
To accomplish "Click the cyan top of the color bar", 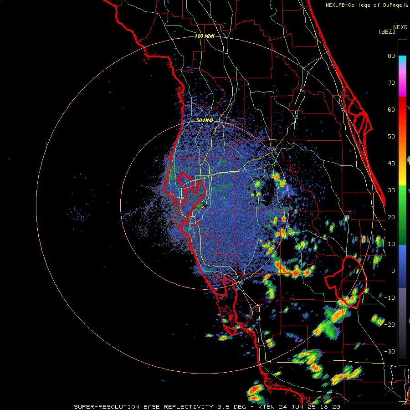I will coord(402,60).
